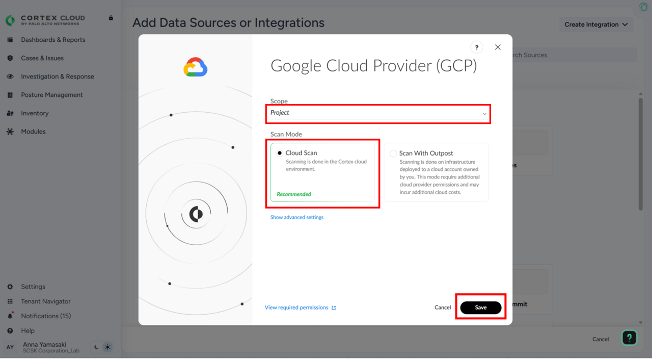Click the Help question icon in sidebar

[10, 331]
